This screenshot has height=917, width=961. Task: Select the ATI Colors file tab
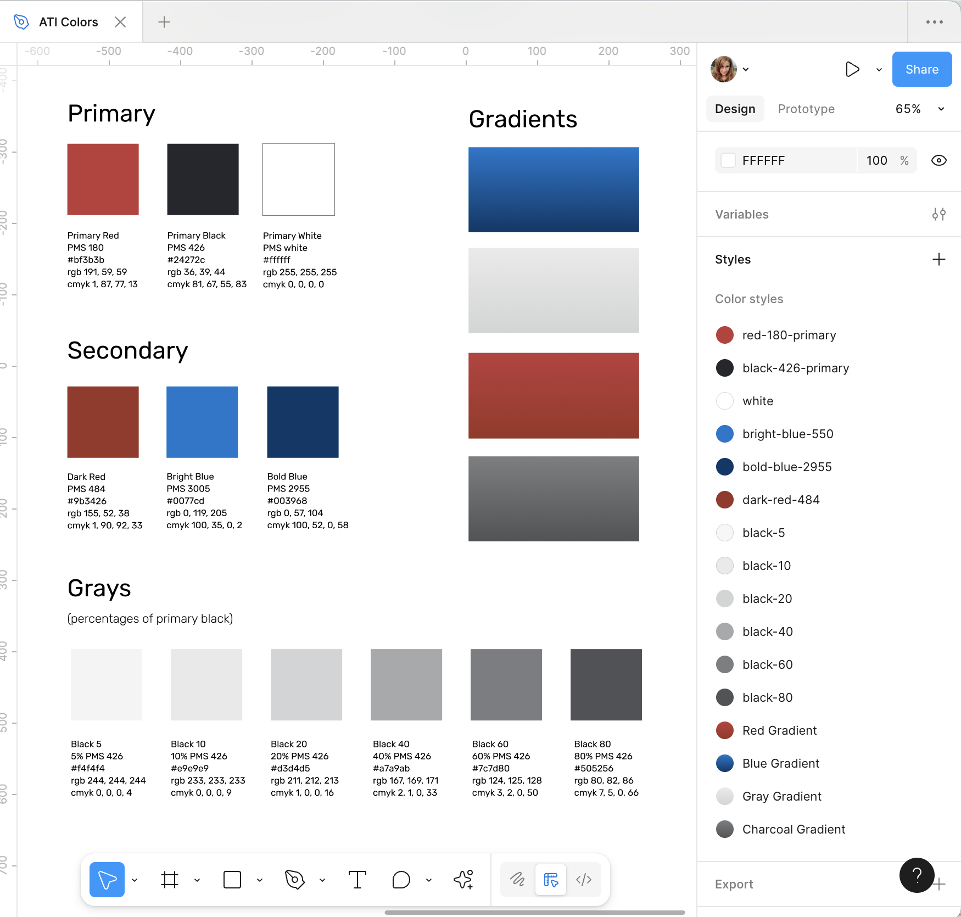tap(69, 22)
